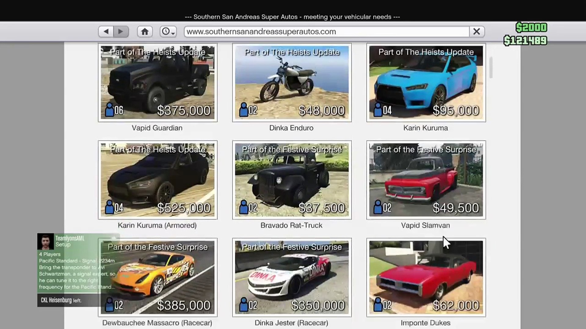Screen dimensions: 586x329
Task: Click the website address bar
Action: coord(327,31)
